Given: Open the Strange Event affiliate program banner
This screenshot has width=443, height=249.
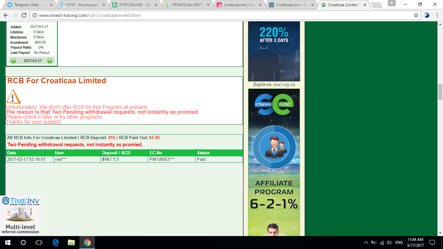Looking at the screenshot, I should click(x=274, y=162).
